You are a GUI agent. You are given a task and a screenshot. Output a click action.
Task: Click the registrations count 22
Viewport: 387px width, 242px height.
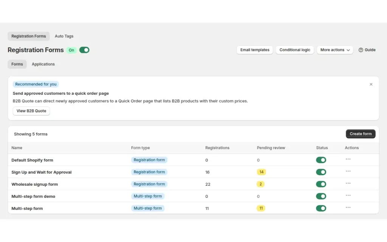(x=208, y=184)
